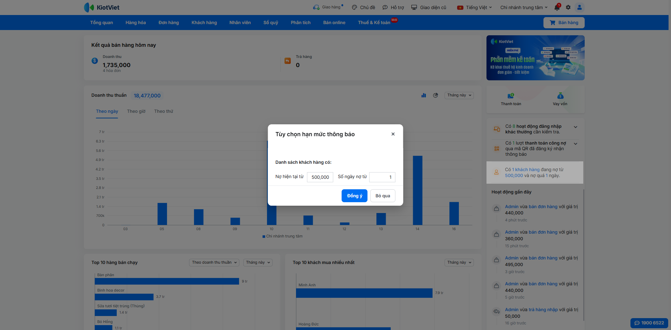Open the Bán online menu
Screen dimensions: 671x330
pos(334,23)
